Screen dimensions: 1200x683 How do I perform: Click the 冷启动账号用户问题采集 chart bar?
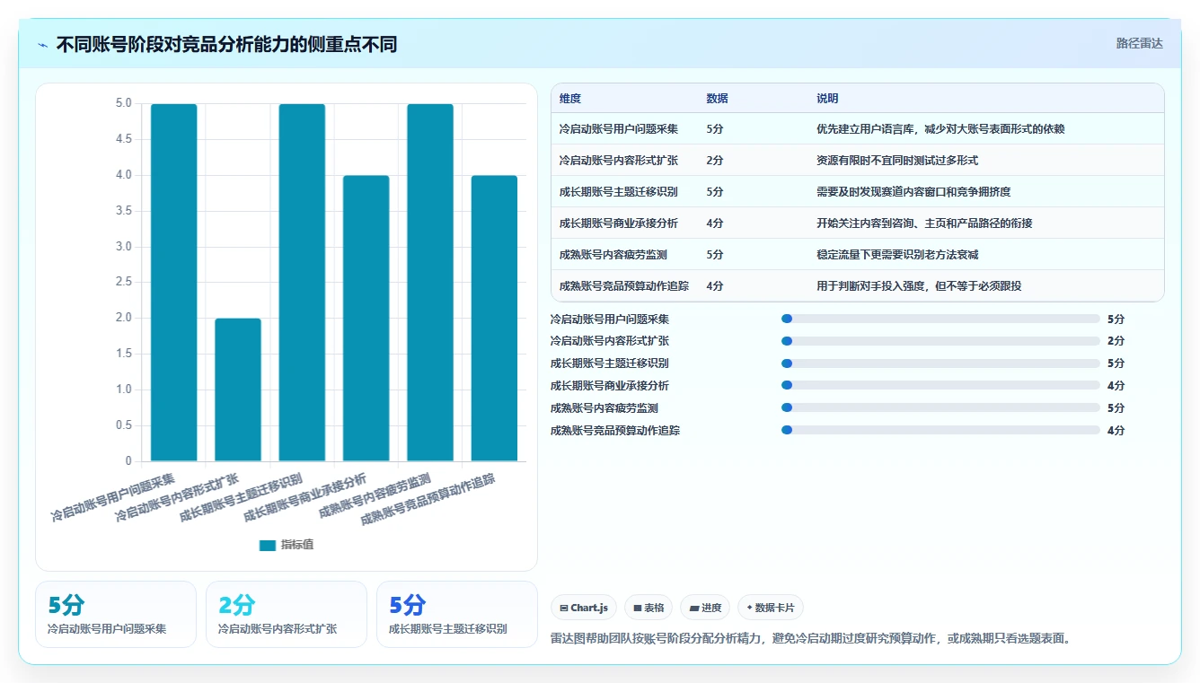pos(173,283)
